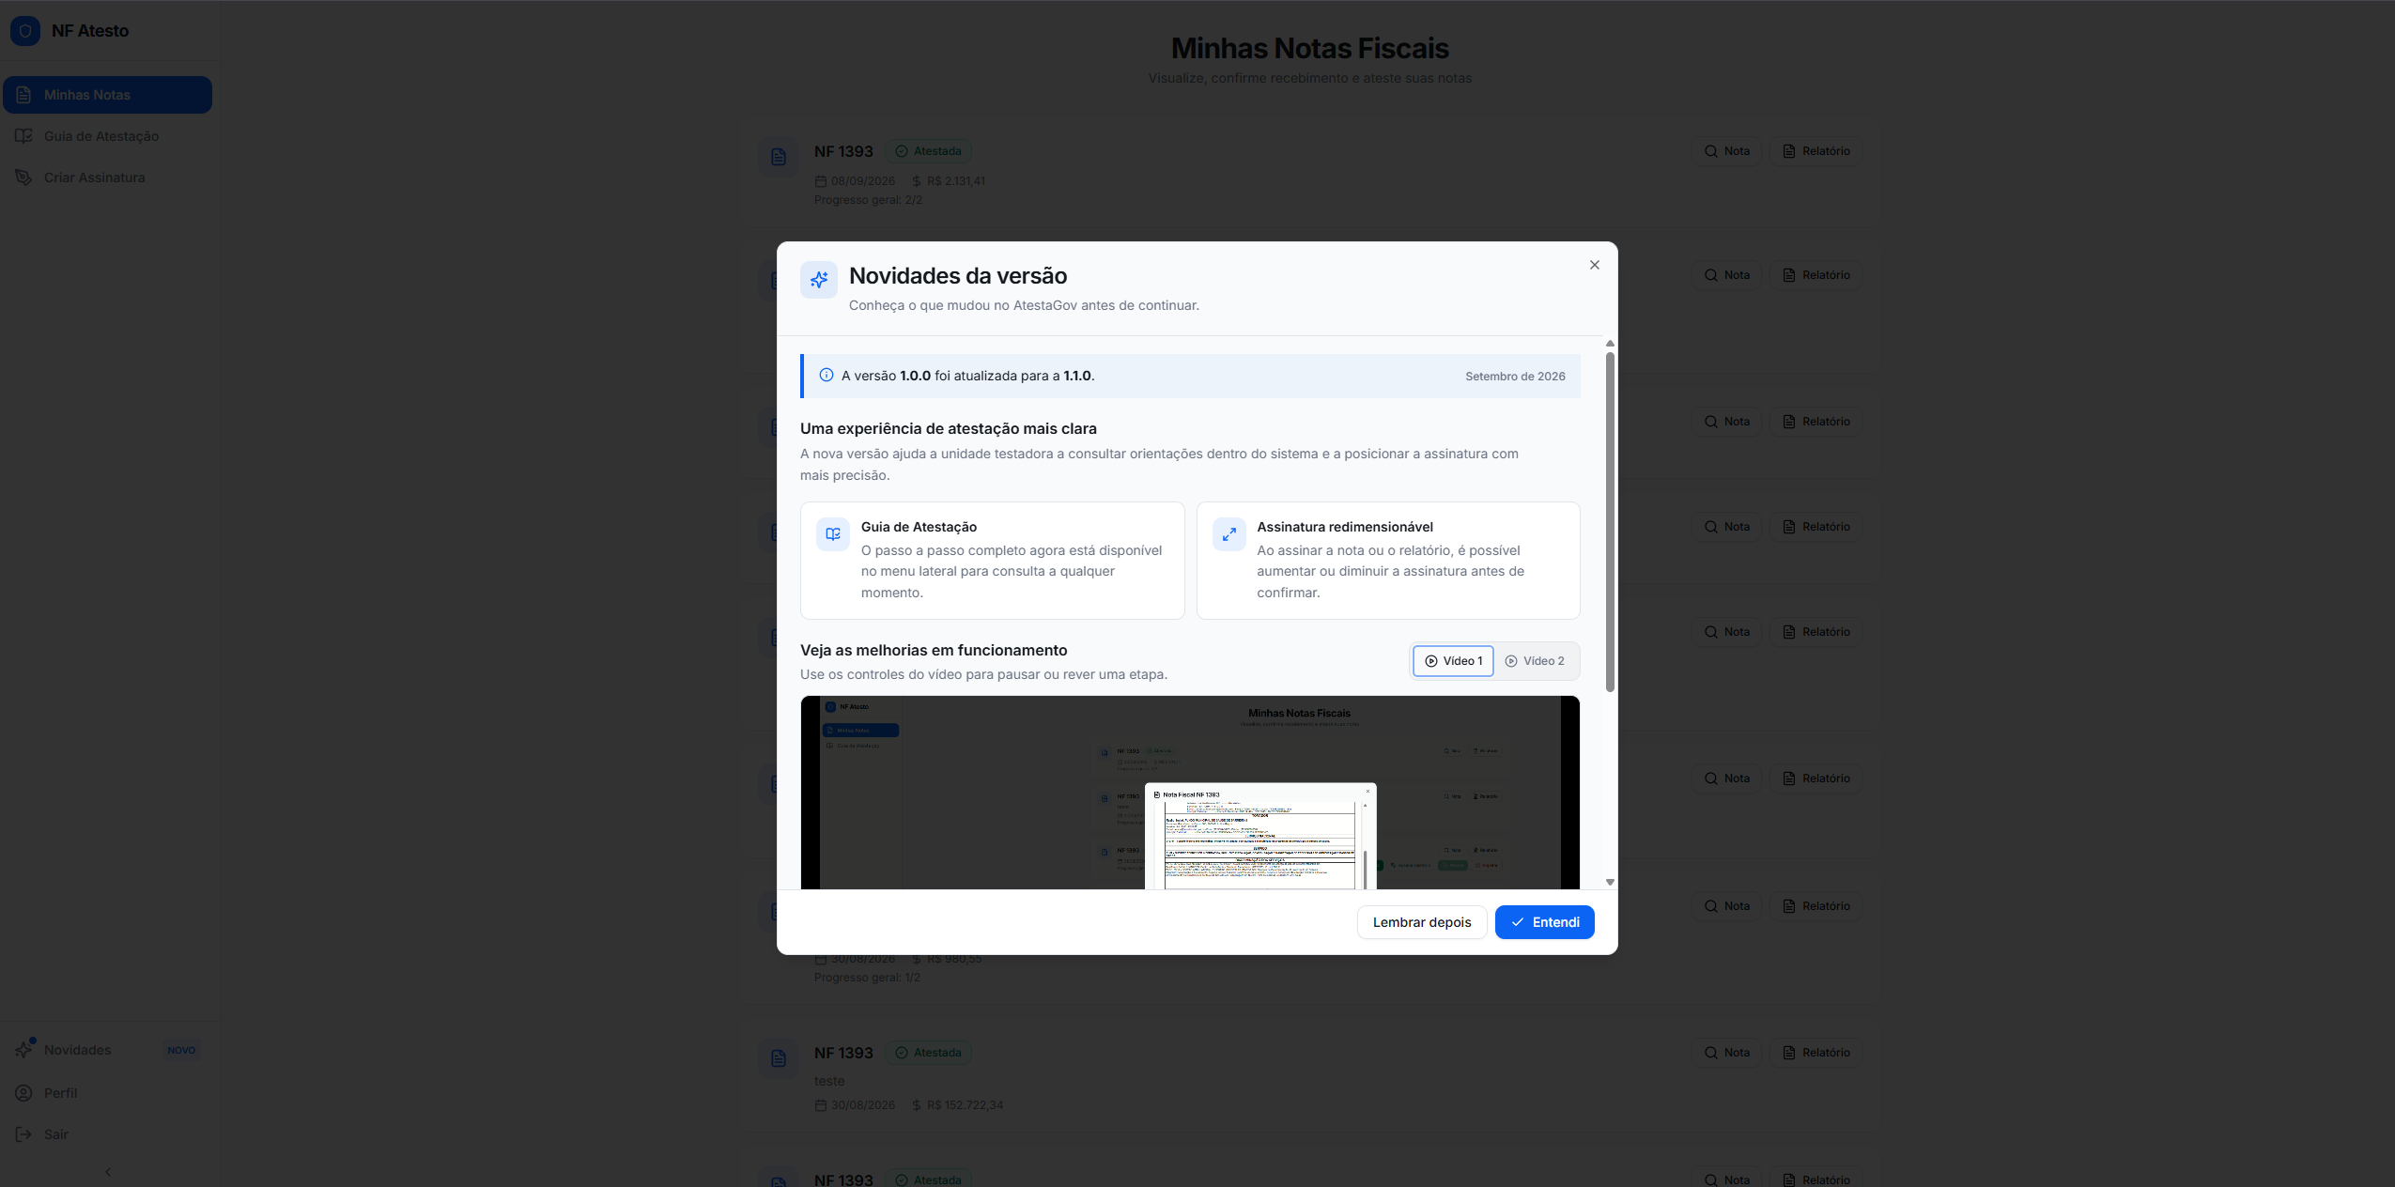Screen dimensions: 2395x1187
Task: Click the sparkle icon beside Novidades da versão
Action: (x=819, y=280)
